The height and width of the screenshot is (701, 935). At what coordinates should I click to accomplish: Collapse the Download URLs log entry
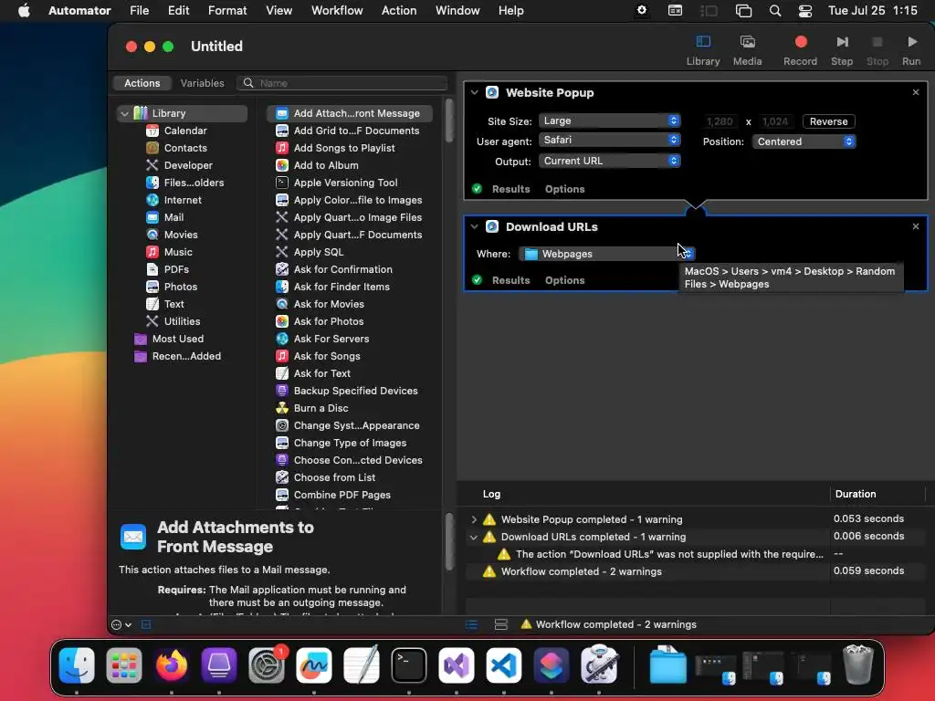[x=474, y=537]
